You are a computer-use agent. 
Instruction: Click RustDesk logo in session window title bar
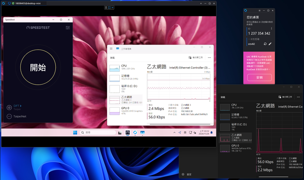click(3, 3)
